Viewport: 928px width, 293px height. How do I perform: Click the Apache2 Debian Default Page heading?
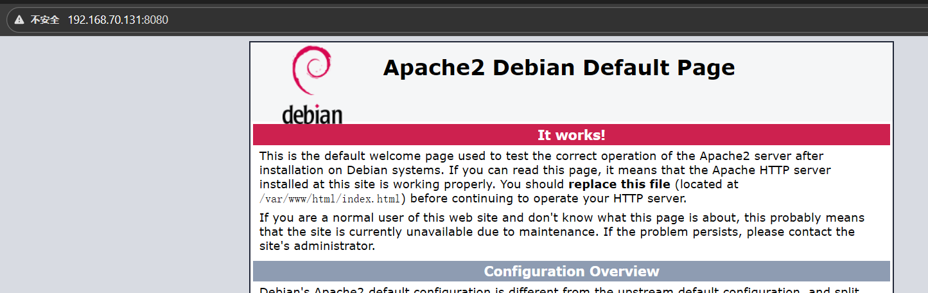(x=559, y=67)
